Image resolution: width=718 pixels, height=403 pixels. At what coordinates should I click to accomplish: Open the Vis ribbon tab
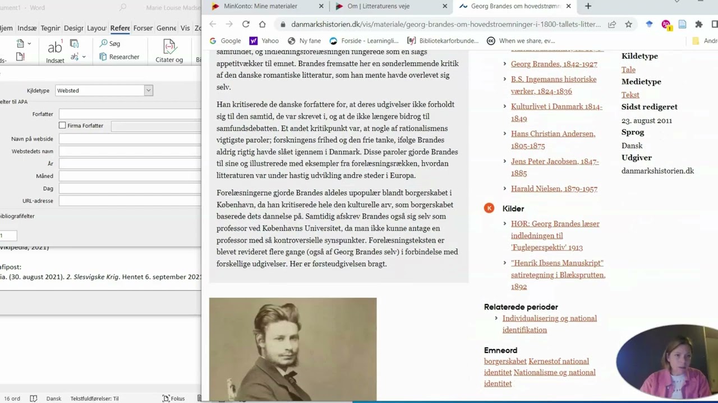(x=185, y=28)
